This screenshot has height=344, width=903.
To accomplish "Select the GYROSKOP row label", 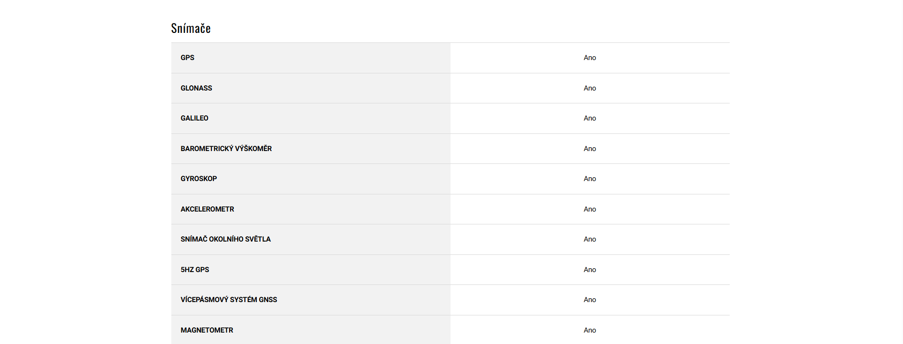I will pyautogui.click(x=199, y=179).
